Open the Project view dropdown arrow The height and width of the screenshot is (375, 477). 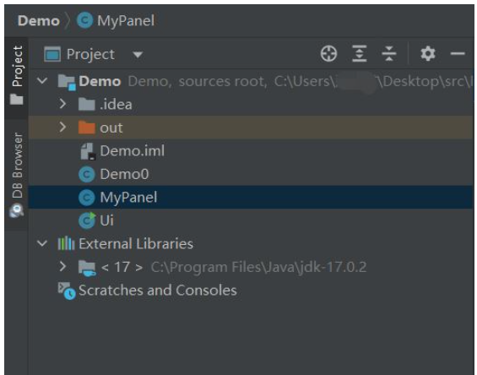pos(138,55)
